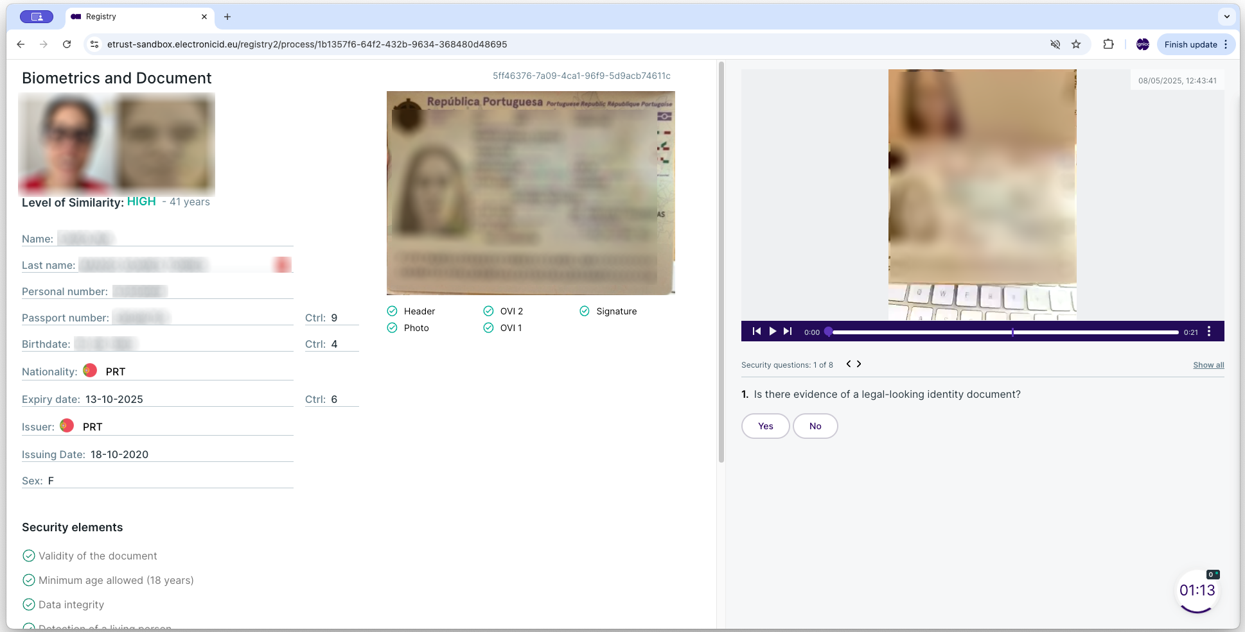Image resolution: width=1245 pixels, height=632 pixels.
Task: Click the Portuguese ID card image
Action: (x=531, y=193)
